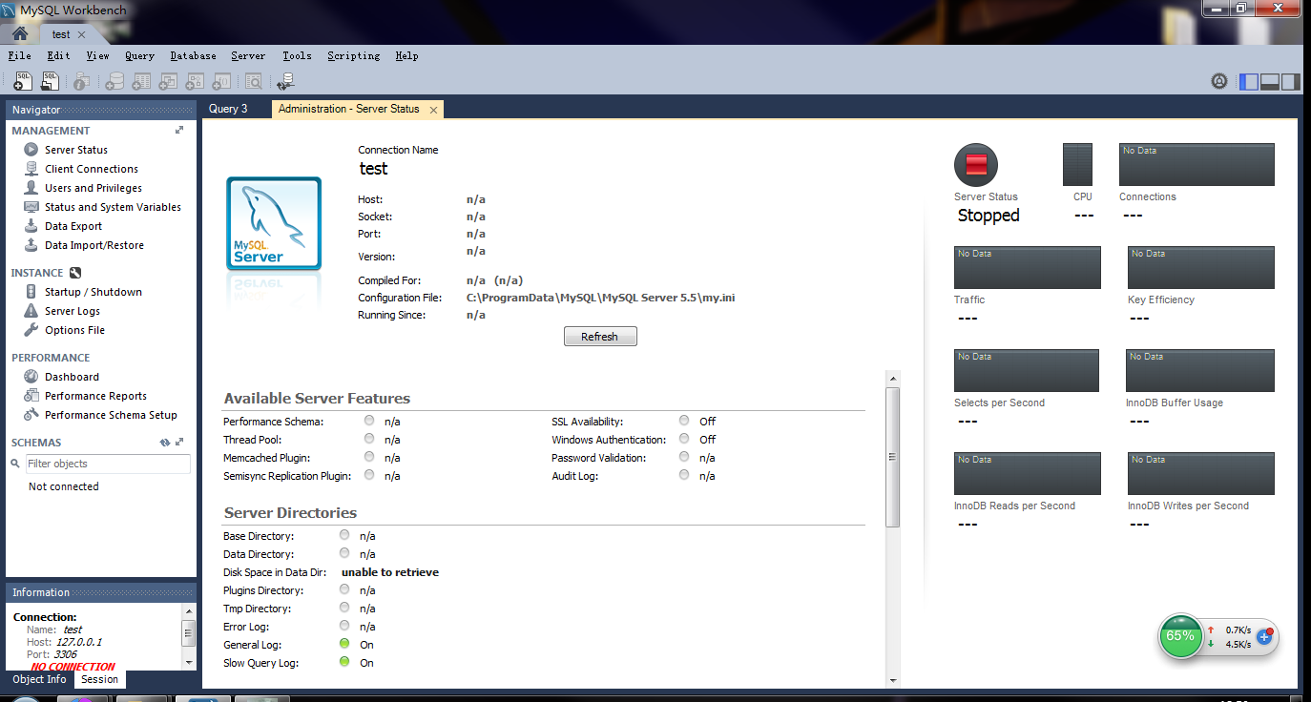Screen dimensions: 1311x702
Task: Open preferences via the gear icon
Action: click(1219, 82)
